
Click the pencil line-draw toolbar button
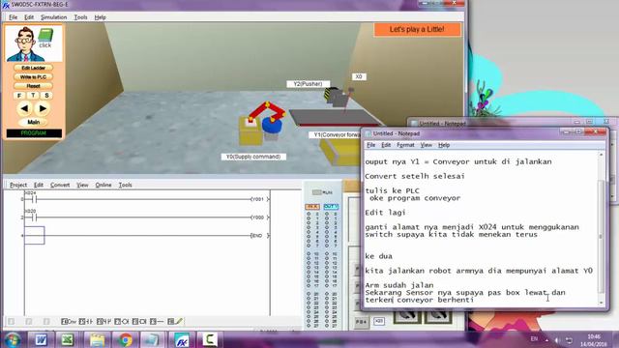[x=175, y=322]
